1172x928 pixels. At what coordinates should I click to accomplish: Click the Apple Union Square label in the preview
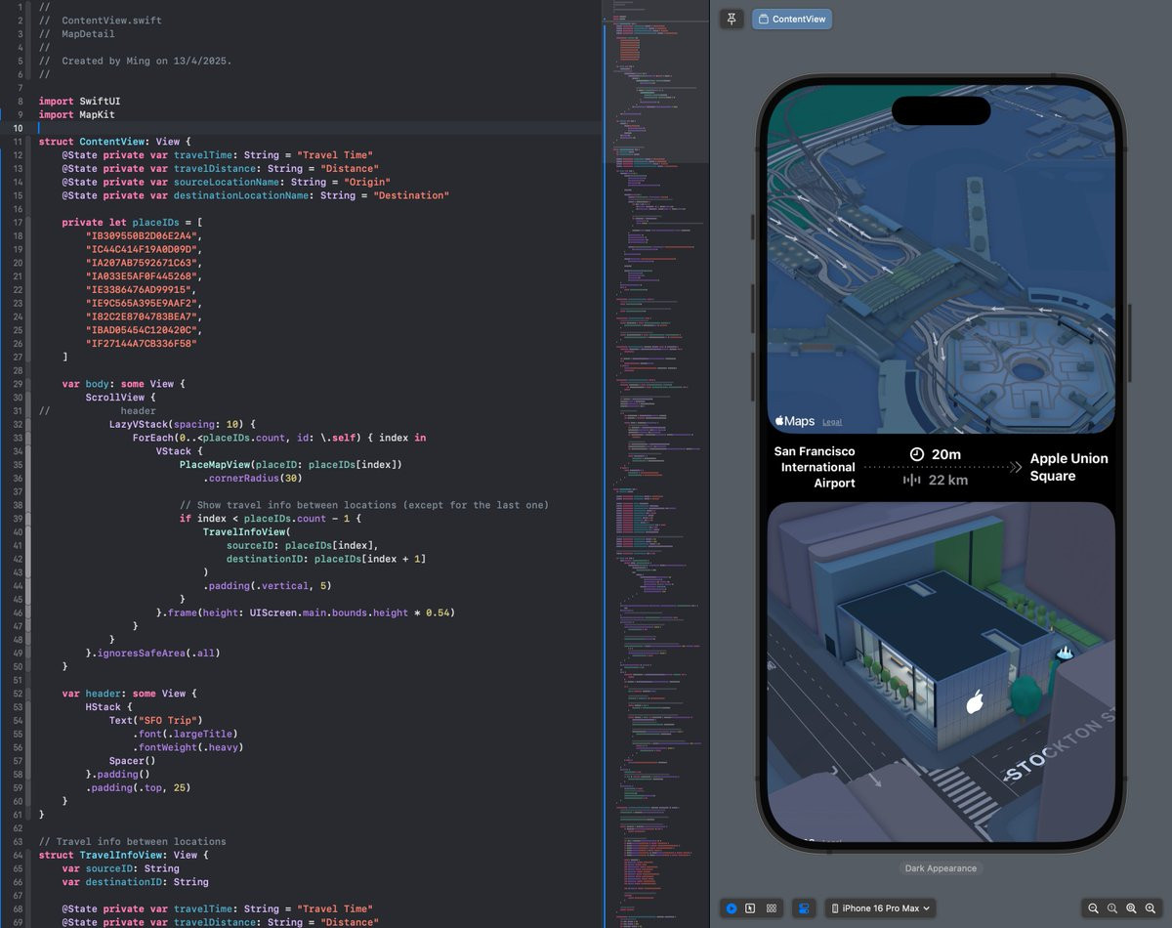pos(1068,467)
